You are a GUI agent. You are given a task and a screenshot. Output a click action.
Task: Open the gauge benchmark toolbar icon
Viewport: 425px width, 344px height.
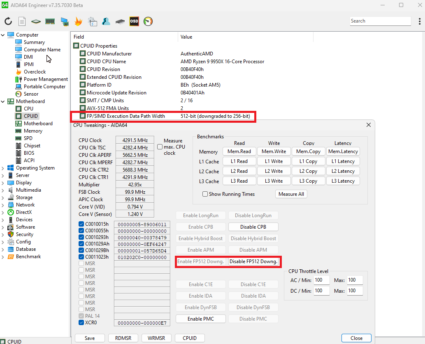pyautogui.click(x=148, y=21)
